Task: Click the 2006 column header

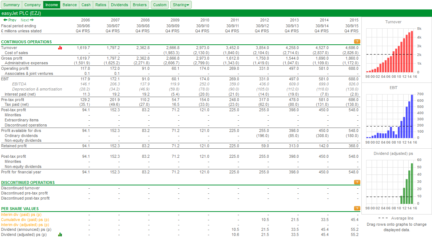Action: [x=86, y=20]
